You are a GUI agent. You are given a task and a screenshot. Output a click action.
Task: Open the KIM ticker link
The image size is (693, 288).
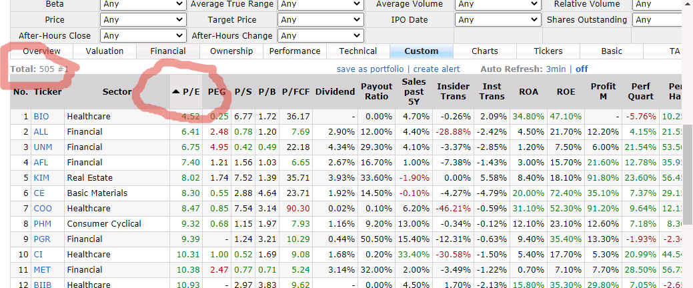pyautogui.click(x=41, y=177)
